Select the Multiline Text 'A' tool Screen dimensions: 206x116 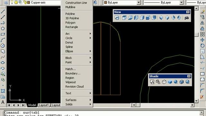pyautogui.click(x=3, y=102)
